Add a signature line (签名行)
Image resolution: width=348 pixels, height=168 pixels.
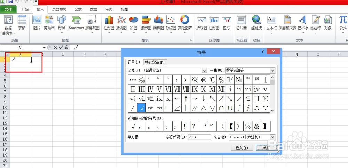(x=315, y=24)
